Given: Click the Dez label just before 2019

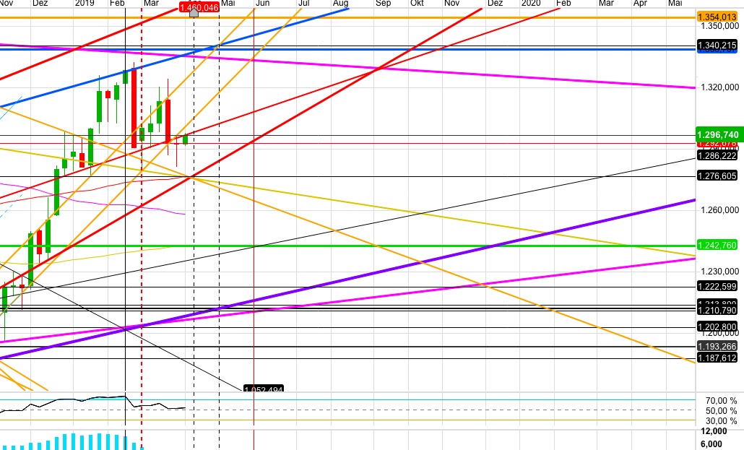Looking at the screenshot, I should (x=40, y=4).
